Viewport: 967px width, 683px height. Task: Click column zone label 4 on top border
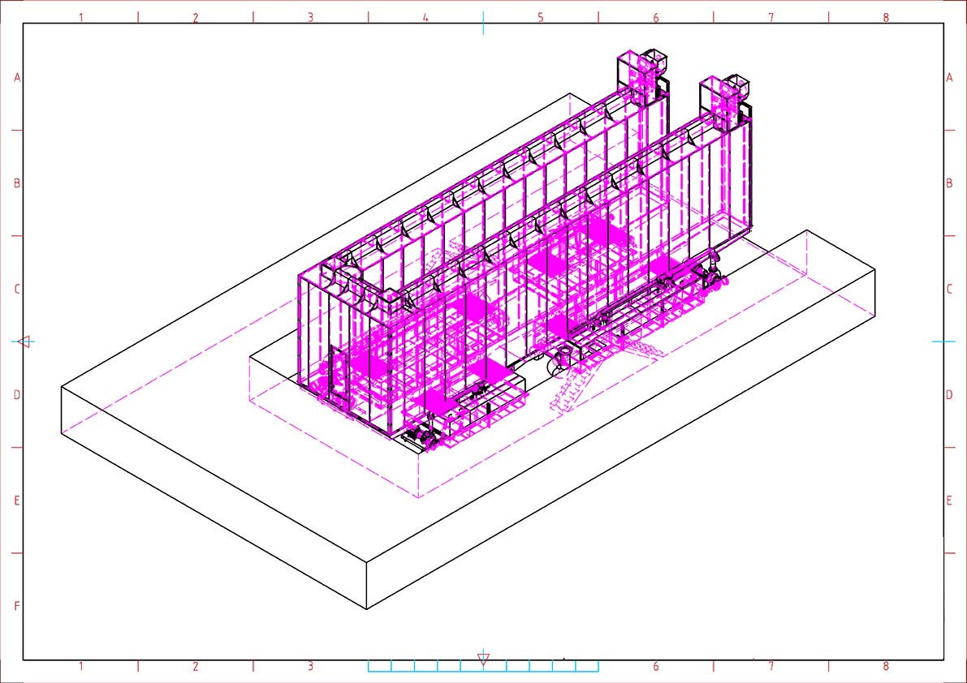[x=425, y=17]
